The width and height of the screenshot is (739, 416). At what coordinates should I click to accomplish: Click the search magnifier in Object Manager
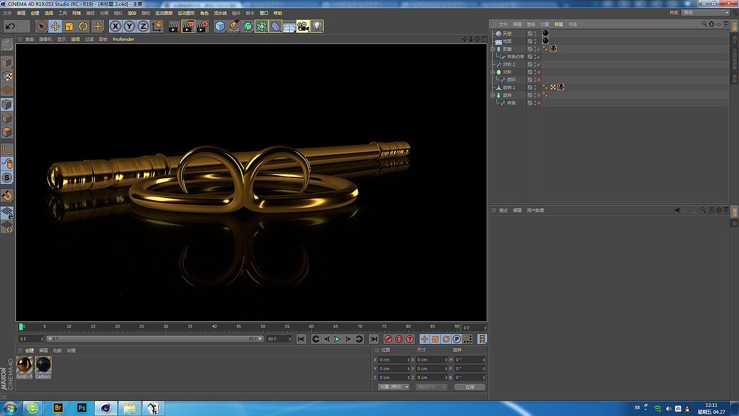point(704,24)
